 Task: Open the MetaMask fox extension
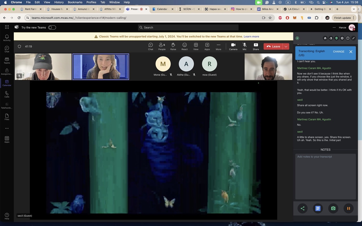[295, 18]
